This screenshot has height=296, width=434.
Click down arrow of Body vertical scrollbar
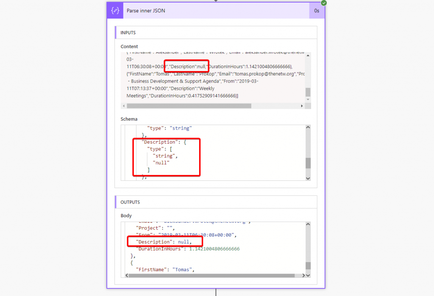click(308, 276)
